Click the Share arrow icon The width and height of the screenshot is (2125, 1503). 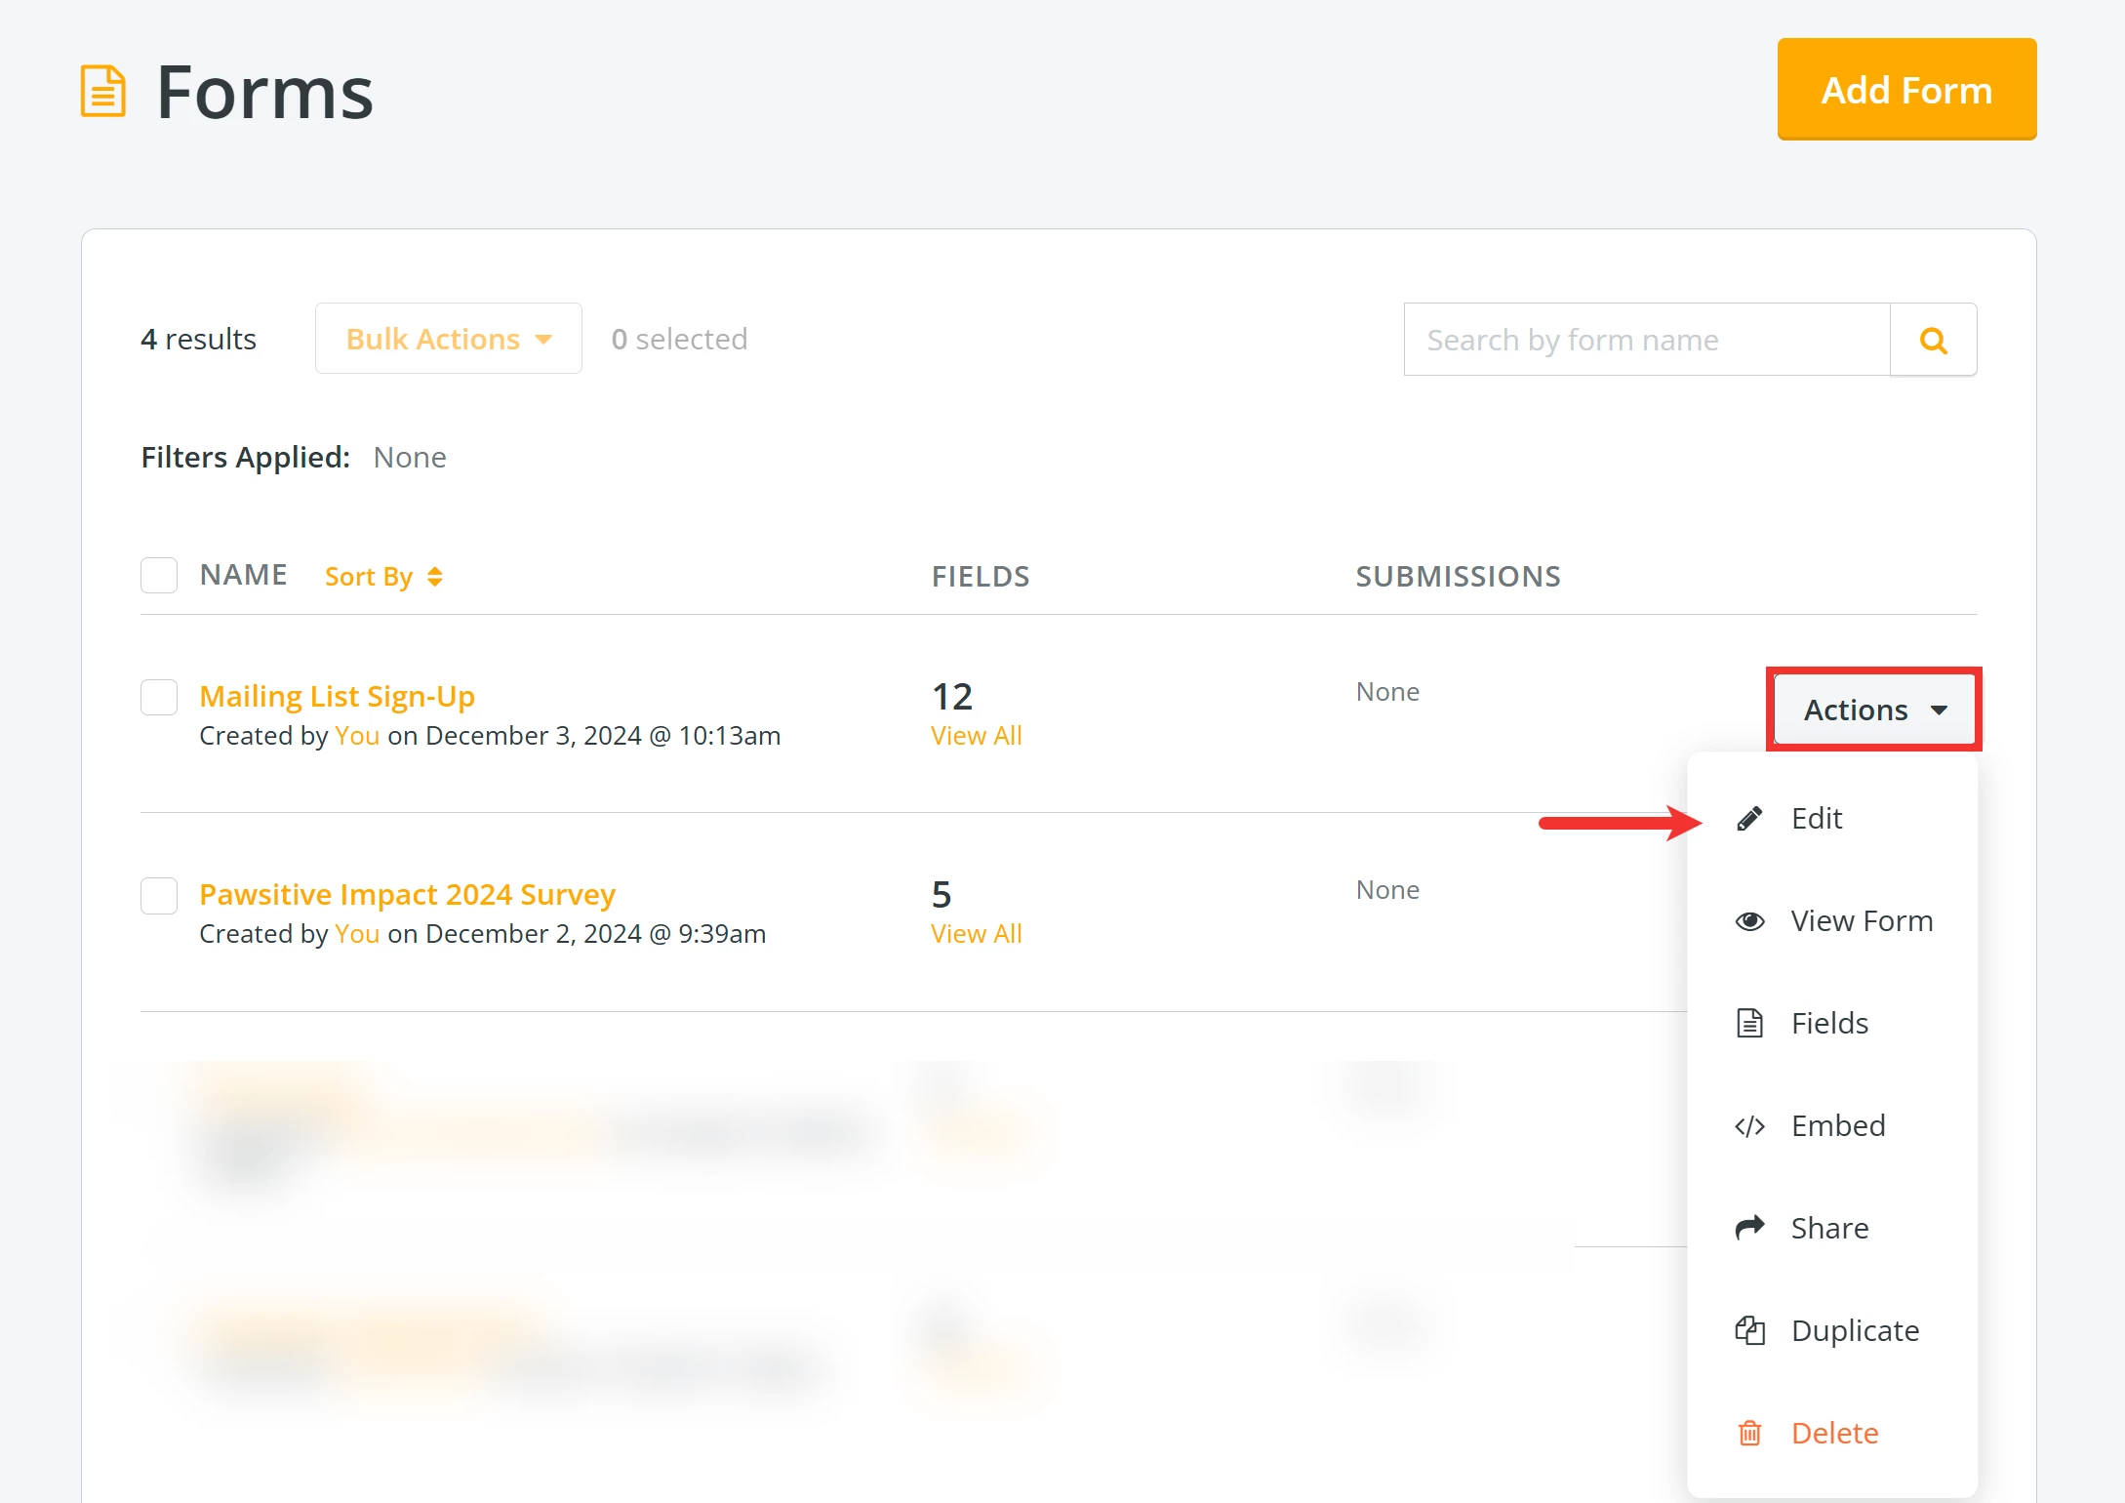pyautogui.click(x=1749, y=1228)
